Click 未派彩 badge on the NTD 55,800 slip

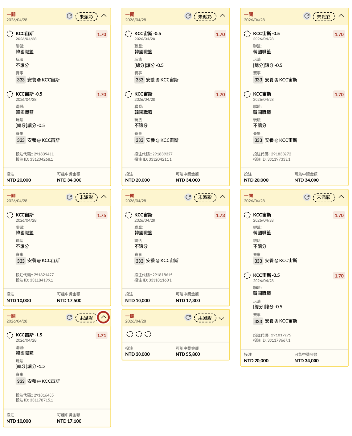click(205, 318)
